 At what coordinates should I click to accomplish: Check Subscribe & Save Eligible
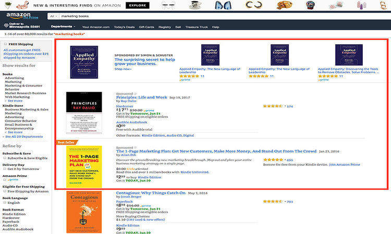pos(5,158)
